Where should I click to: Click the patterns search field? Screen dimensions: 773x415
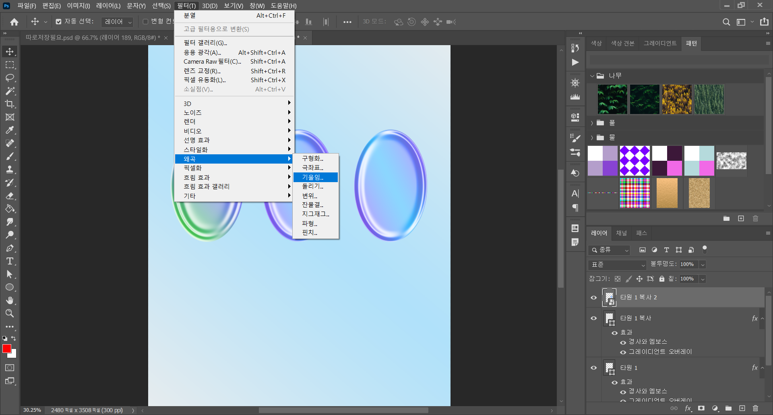coord(679,60)
